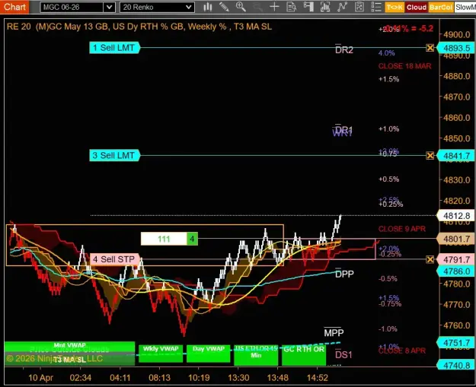Click the 4893.5 order price marker
Viewport: 476px width, 387px height.
[x=456, y=48]
